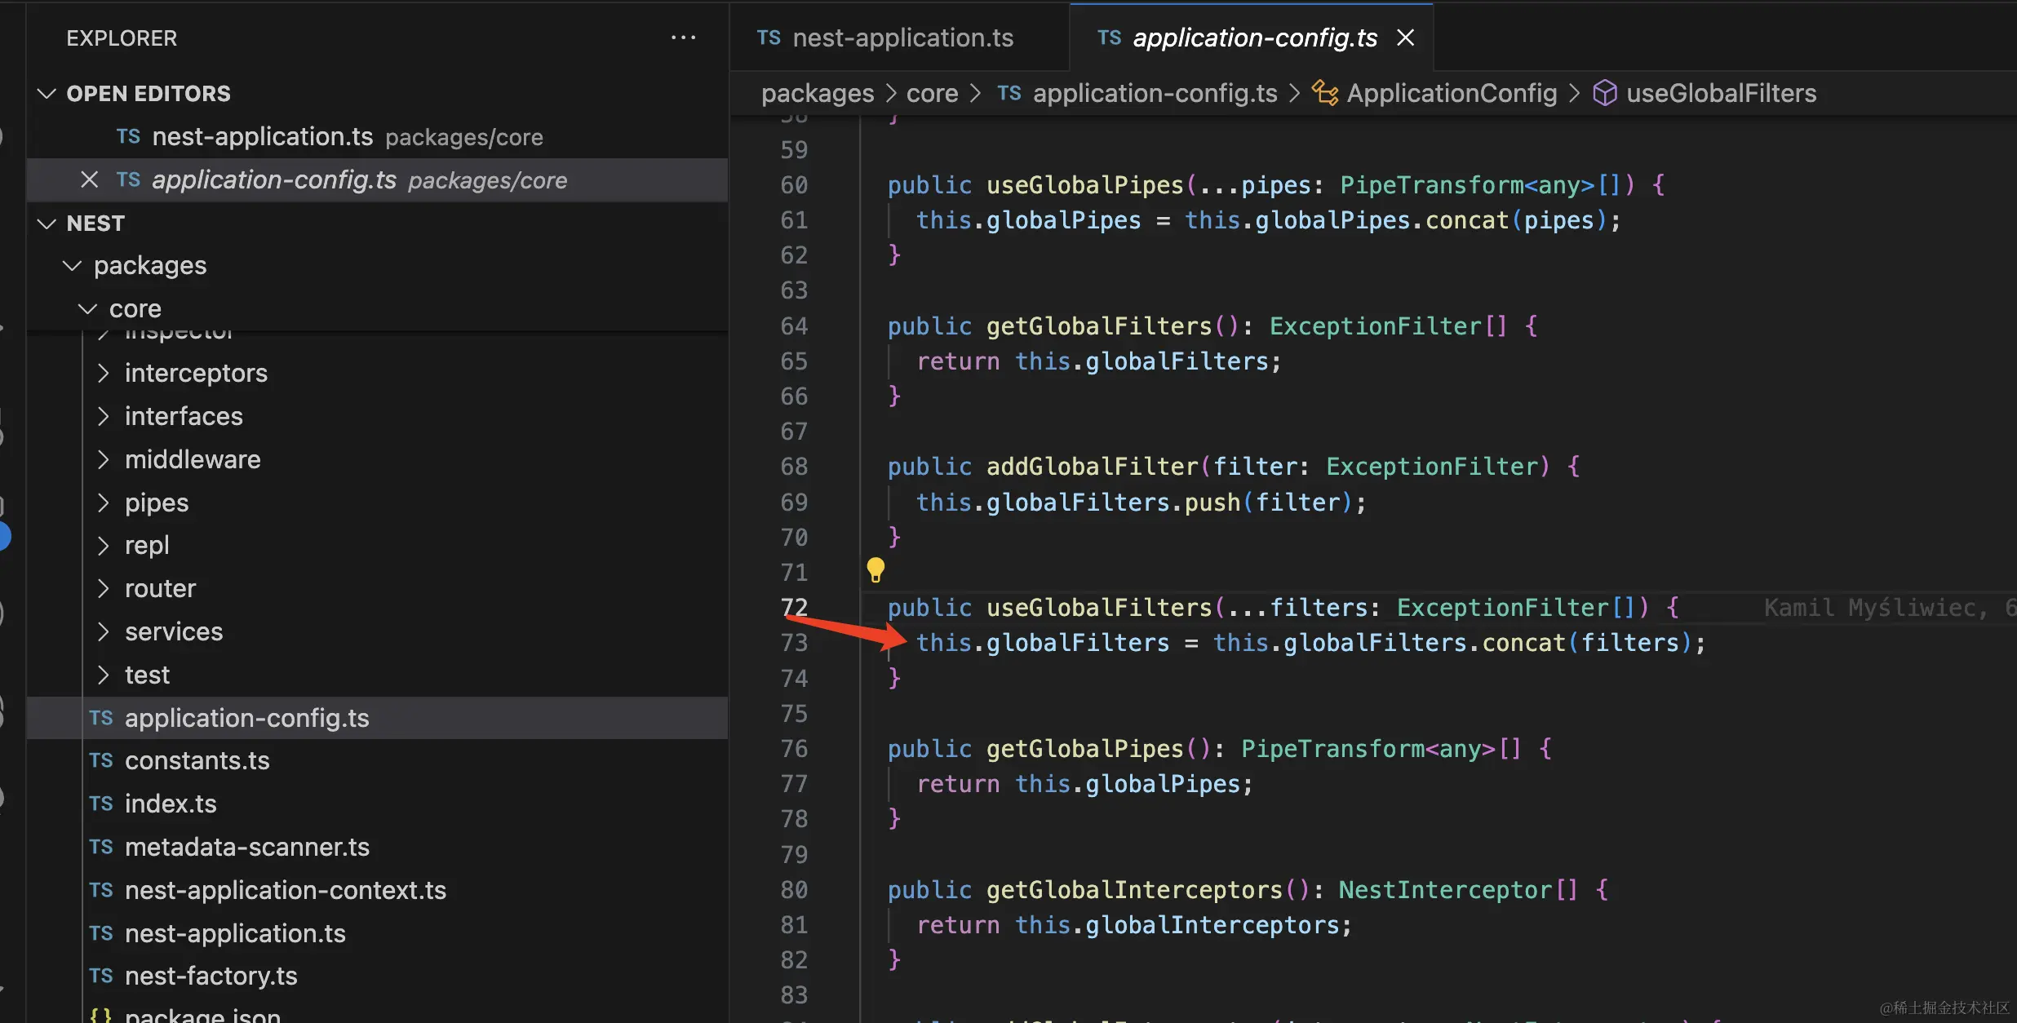Image resolution: width=2017 pixels, height=1023 pixels.
Task: Select application-config.ts in the file tree
Action: click(x=377, y=718)
